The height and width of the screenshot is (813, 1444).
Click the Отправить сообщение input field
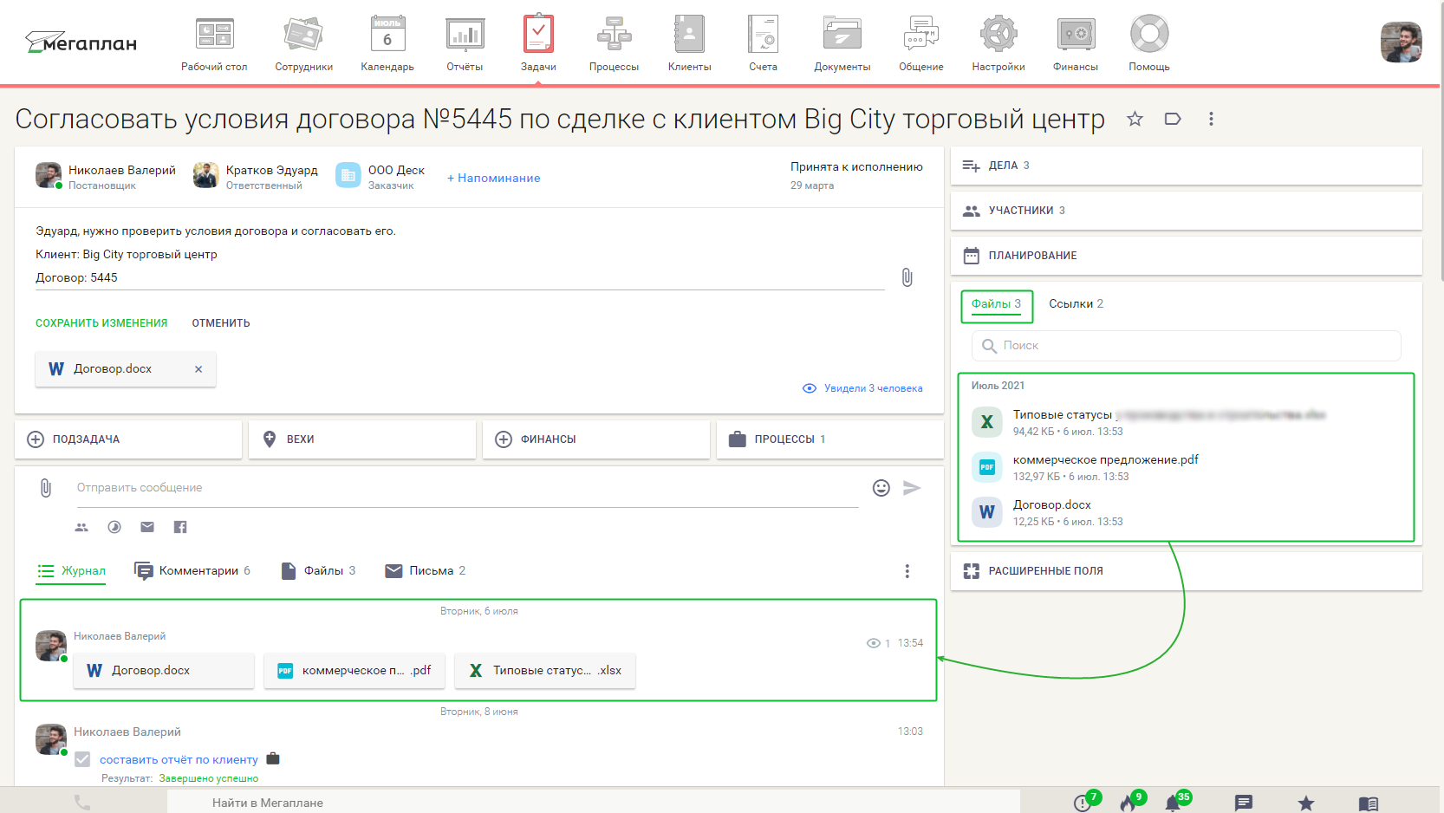468,488
